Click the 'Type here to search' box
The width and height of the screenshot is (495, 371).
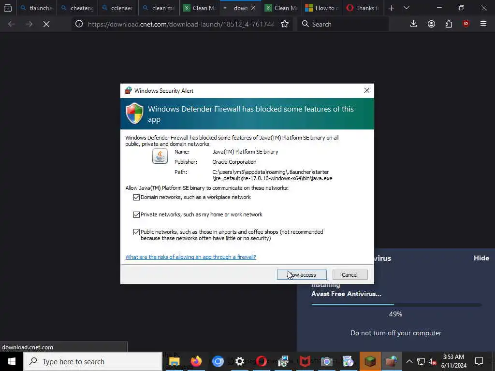(x=93, y=361)
